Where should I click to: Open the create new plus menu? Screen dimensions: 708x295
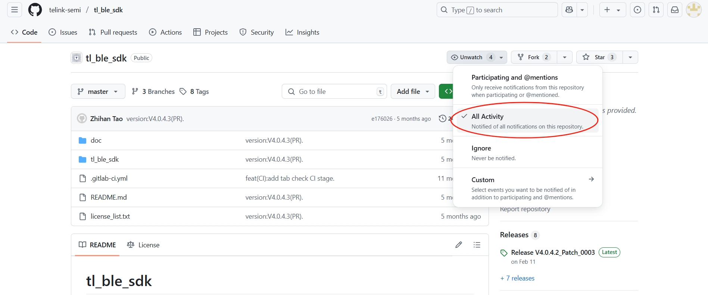[612, 10]
